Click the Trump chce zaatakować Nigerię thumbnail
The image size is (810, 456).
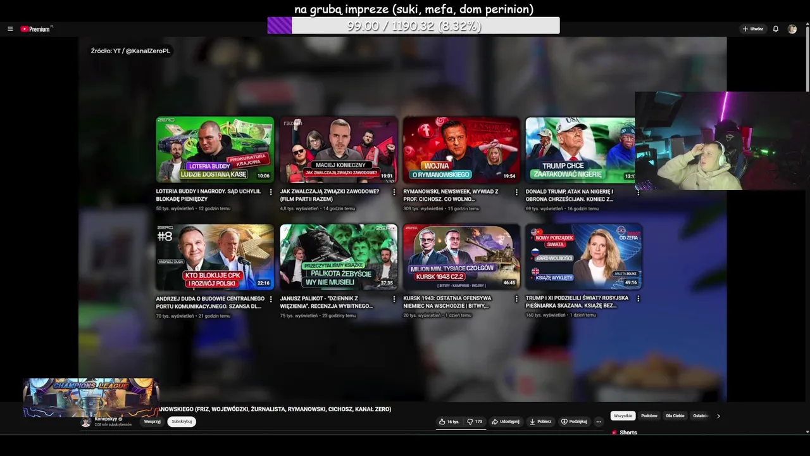point(580,149)
